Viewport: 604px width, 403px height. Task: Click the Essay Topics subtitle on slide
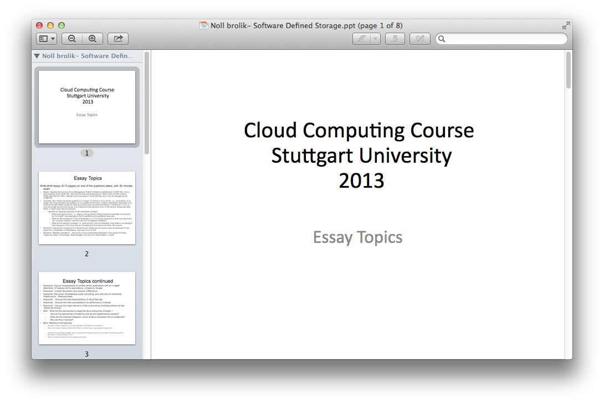(x=357, y=237)
